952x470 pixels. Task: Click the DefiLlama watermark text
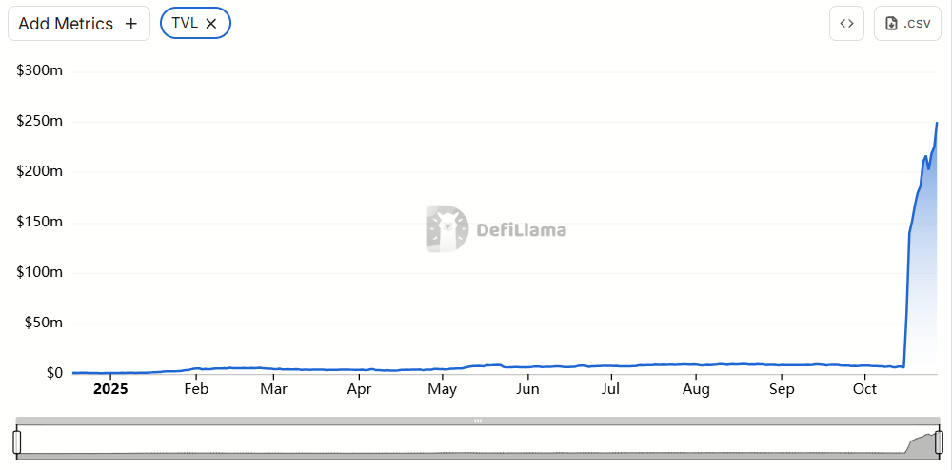(521, 230)
